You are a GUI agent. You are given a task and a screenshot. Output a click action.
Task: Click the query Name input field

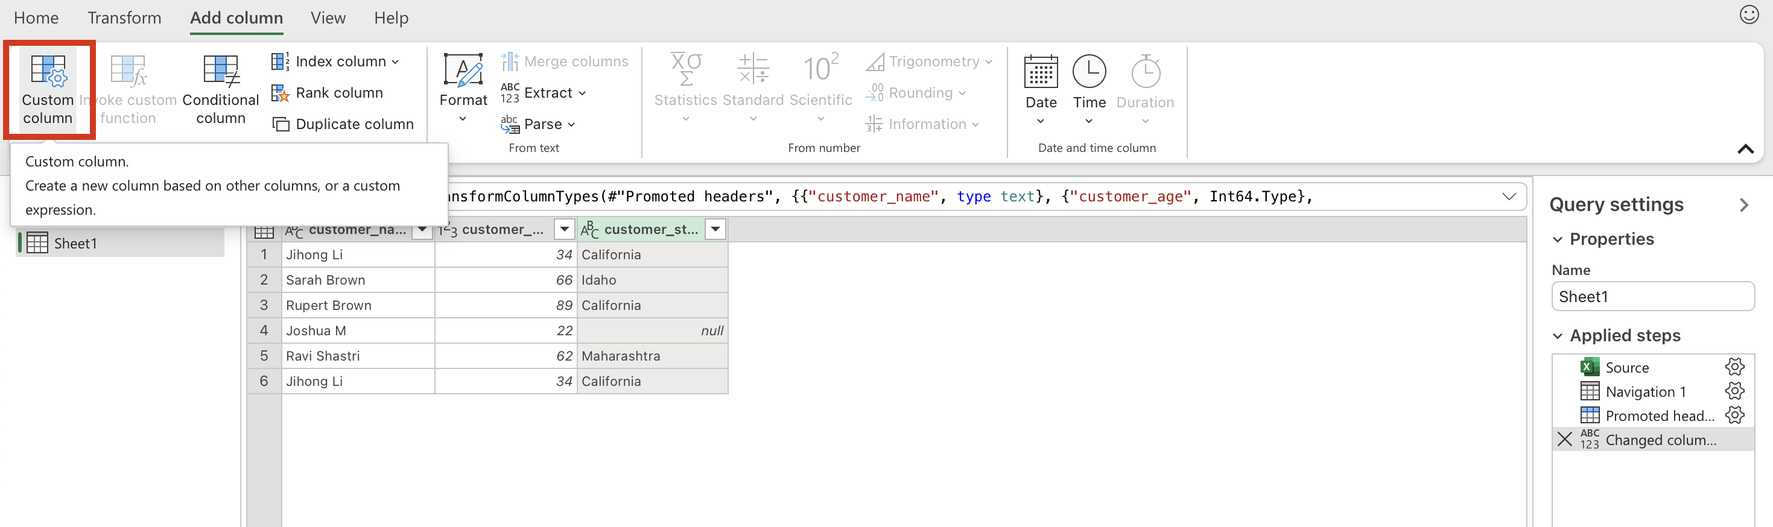coord(1652,297)
